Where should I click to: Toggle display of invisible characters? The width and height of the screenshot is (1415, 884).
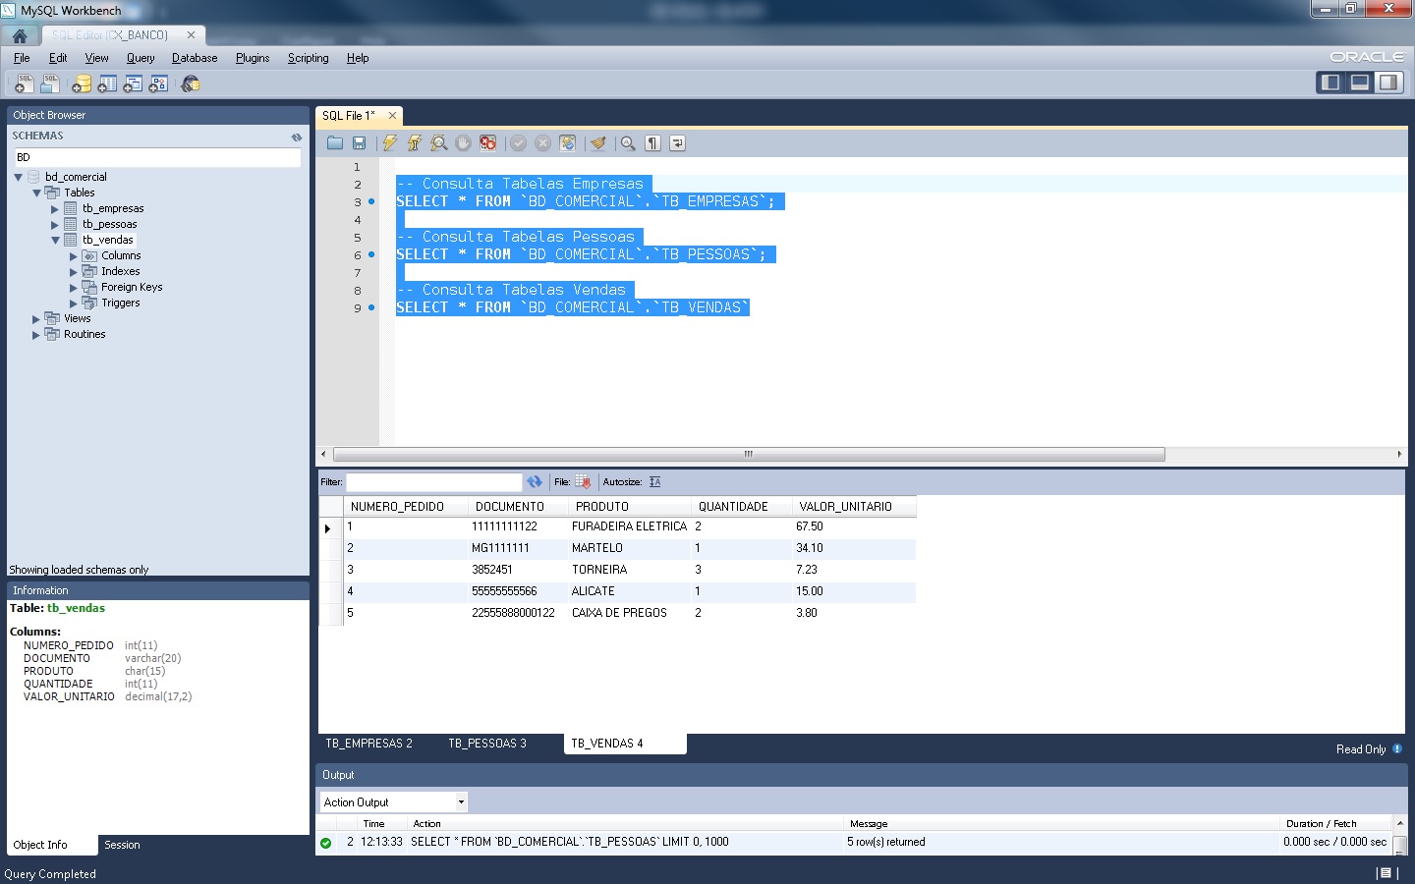pyautogui.click(x=652, y=143)
